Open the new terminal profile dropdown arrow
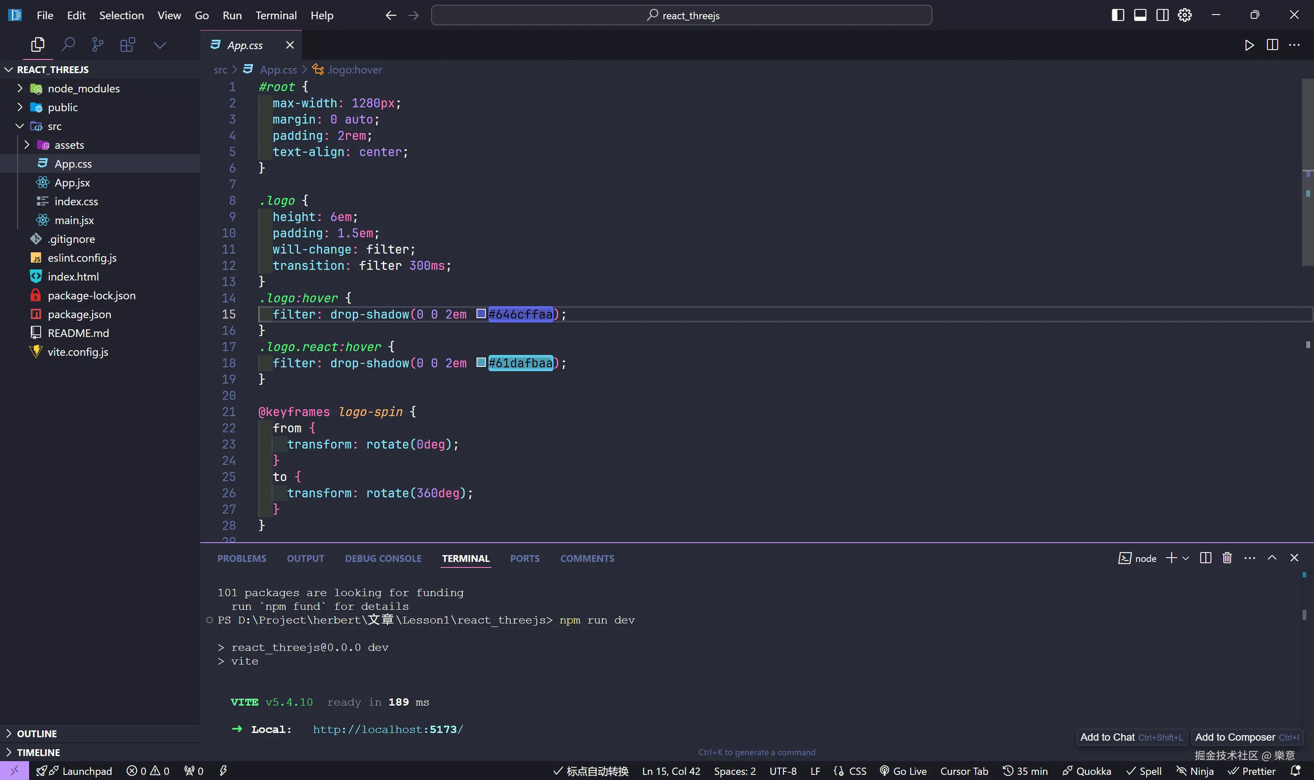1314x780 pixels. click(1185, 558)
